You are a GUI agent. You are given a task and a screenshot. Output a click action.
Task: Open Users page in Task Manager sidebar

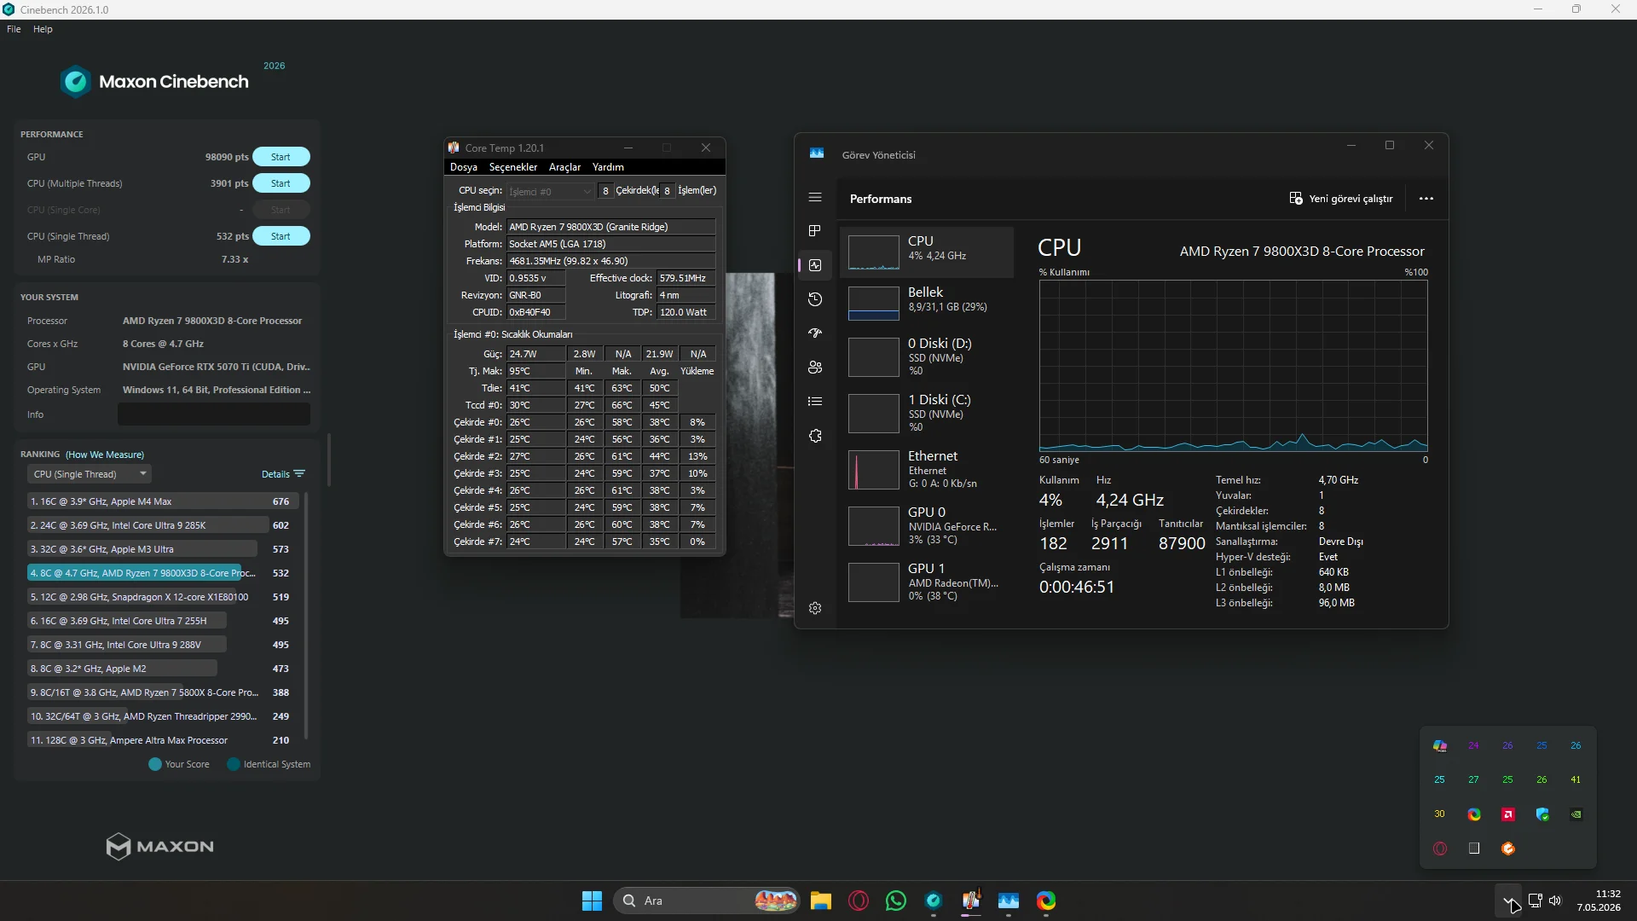click(x=815, y=368)
